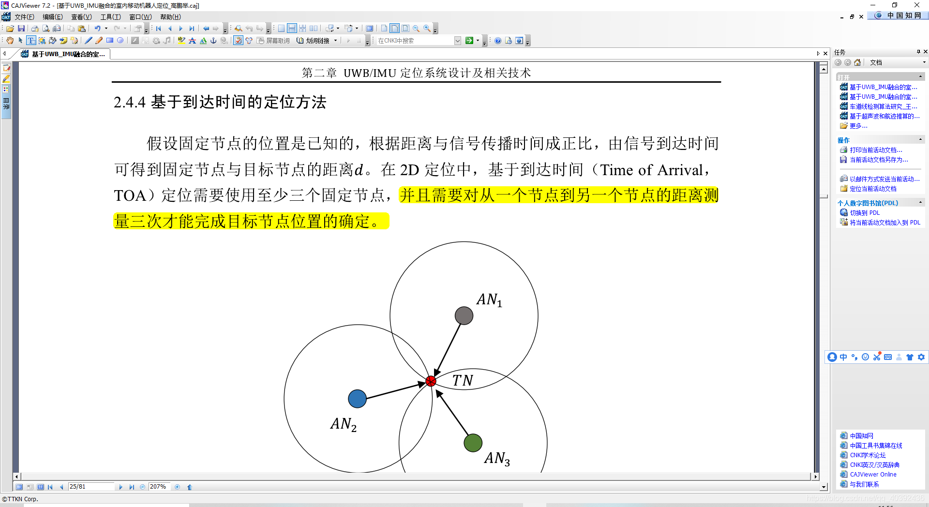Viewport: 929px width, 507px height.
Task: Click the 中国知网 link in task pane
Action: click(861, 436)
